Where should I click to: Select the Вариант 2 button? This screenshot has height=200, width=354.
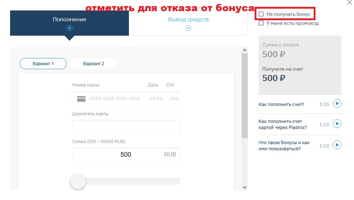[x=94, y=64]
